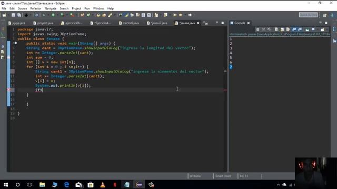This screenshot has height=189, width=337.
Task: Click Remove All Terminated Launches in Console
Action: click(269, 29)
